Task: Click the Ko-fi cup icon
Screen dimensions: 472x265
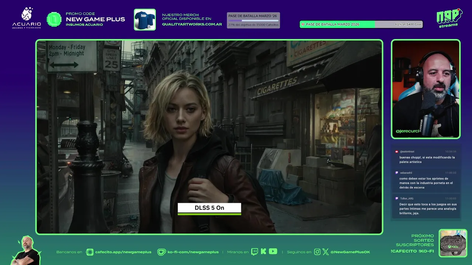Action: coord(162,252)
